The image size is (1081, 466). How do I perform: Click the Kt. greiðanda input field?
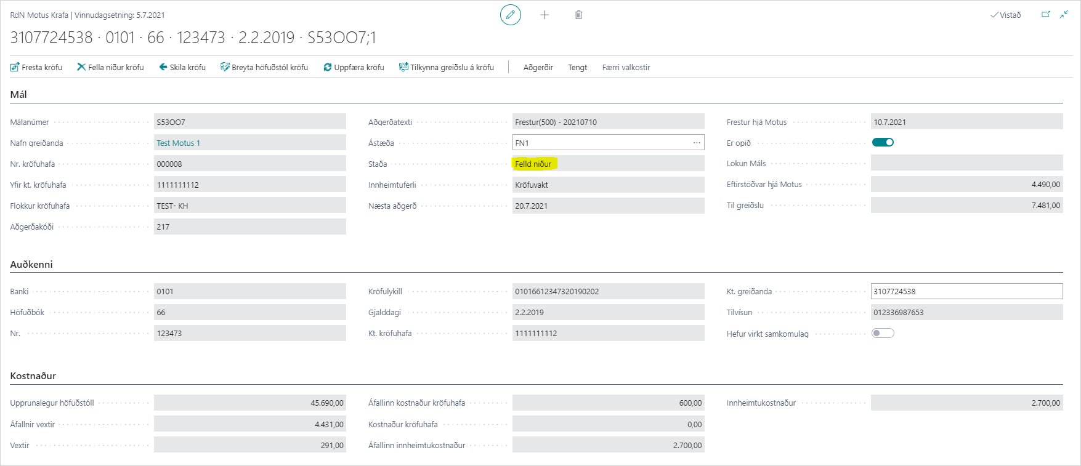pyautogui.click(x=966, y=291)
